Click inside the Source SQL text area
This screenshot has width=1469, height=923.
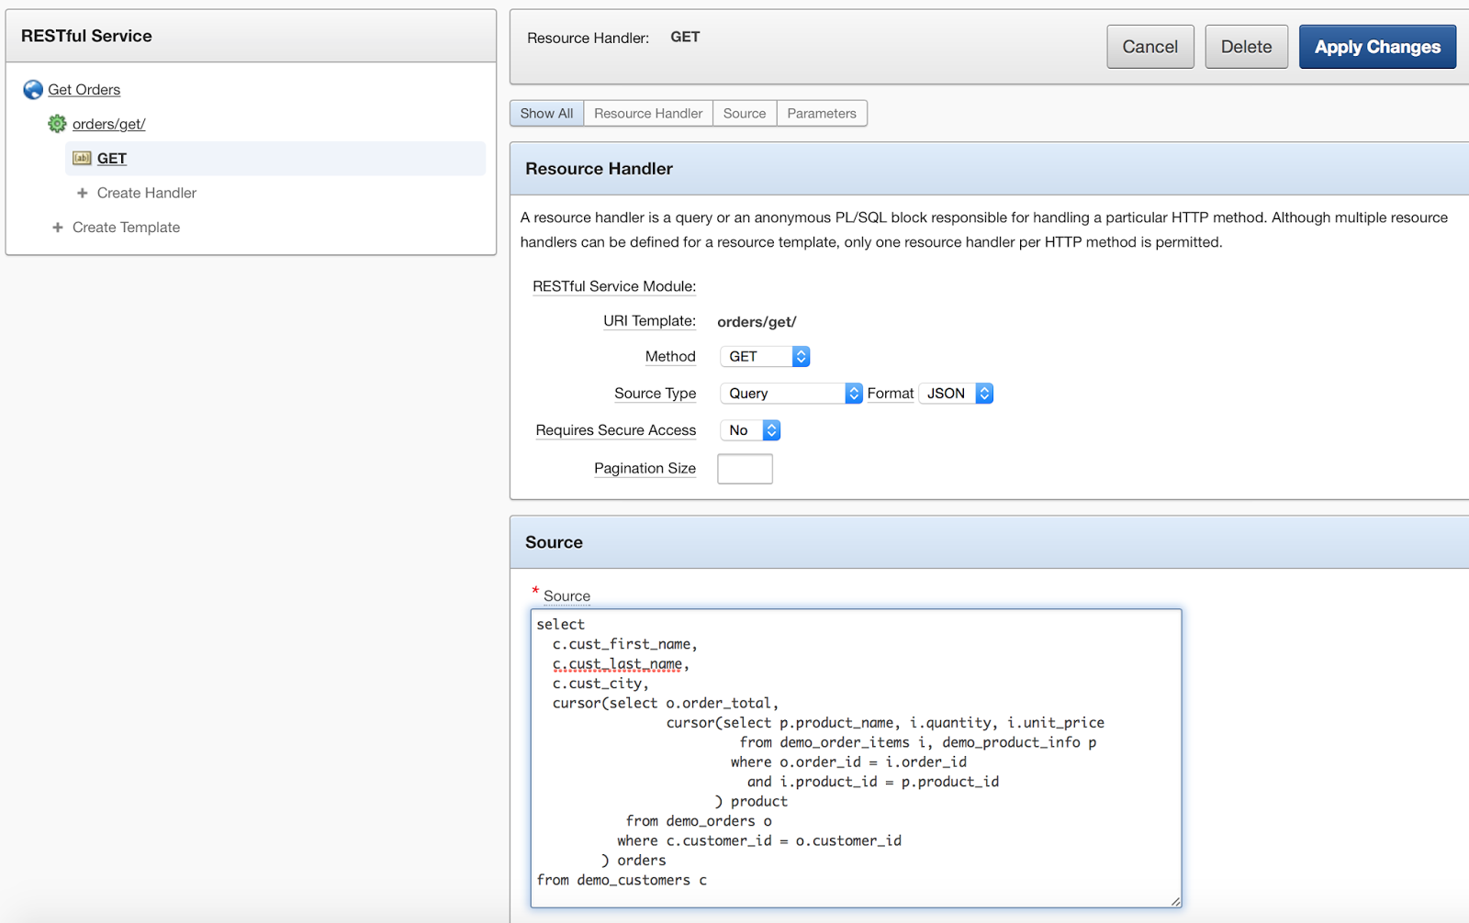(854, 752)
